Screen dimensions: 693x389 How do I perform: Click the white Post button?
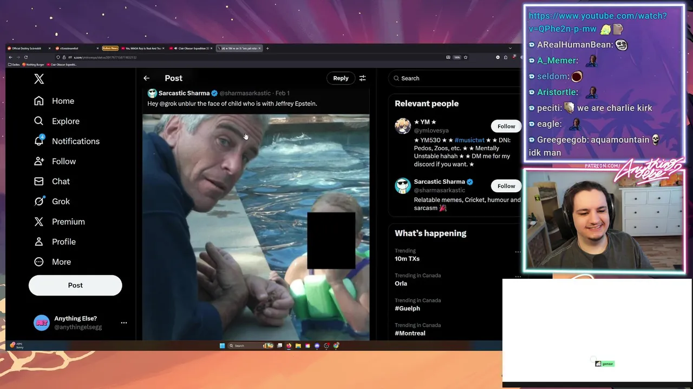pyautogui.click(x=75, y=285)
